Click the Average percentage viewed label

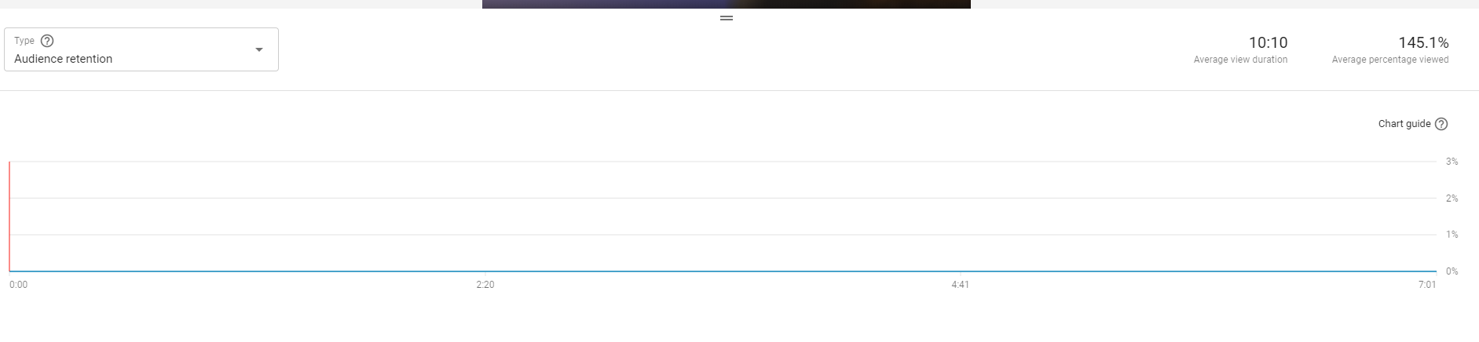(1390, 60)
